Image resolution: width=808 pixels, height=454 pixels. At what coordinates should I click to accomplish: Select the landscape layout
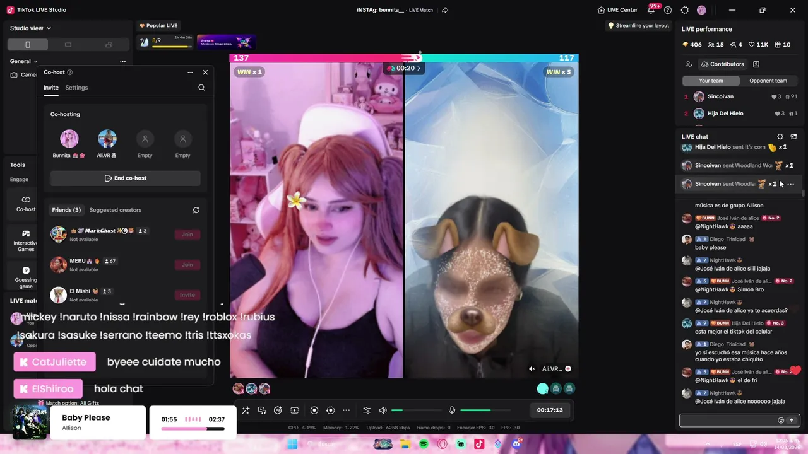[68, 45]
